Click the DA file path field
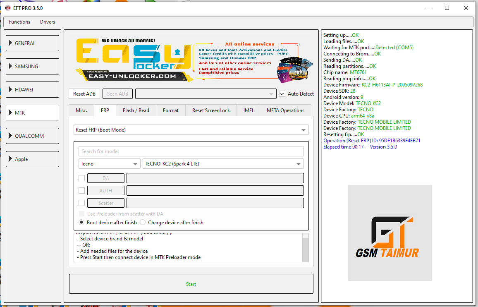 215,178
